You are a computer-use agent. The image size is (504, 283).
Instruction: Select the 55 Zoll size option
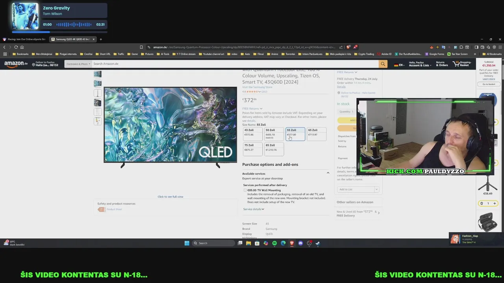[295, 134]
